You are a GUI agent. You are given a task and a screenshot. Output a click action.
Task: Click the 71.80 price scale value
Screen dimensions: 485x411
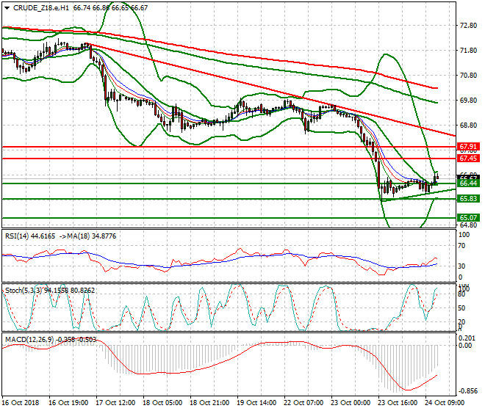pos(468,51)
